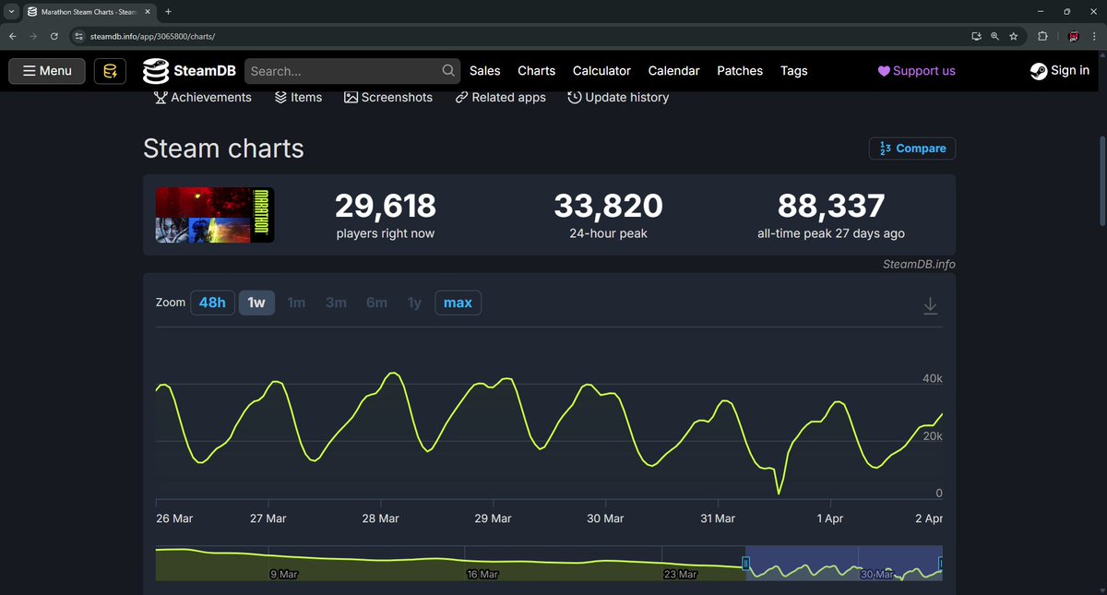The image size is (1107, 595).
Task: Click the Support us heart link
Action: coord(916,71)
